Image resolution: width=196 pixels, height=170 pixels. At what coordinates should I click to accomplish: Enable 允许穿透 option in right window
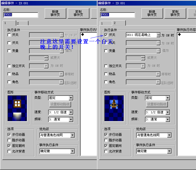pos(106,151)
